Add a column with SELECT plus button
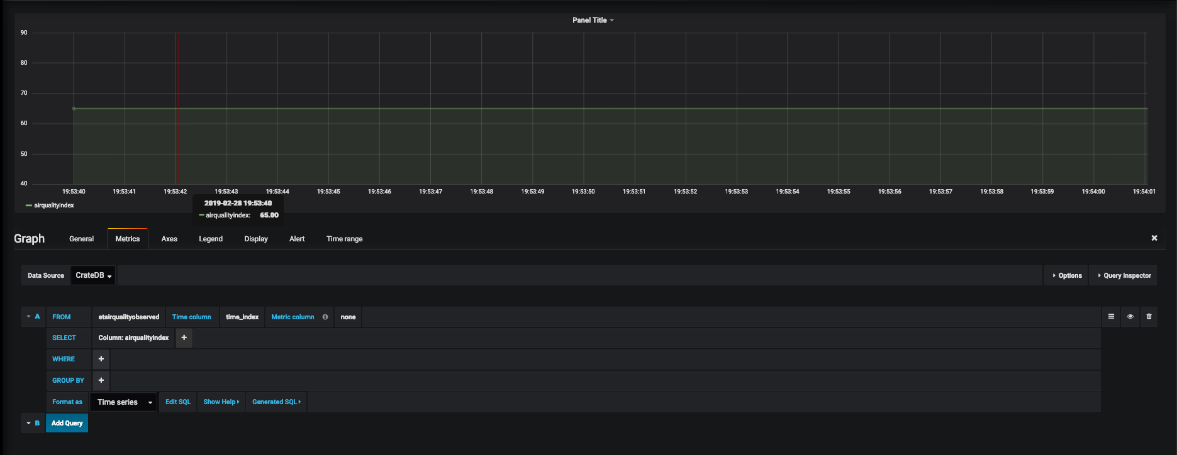This screenshot has height=455, width=1177. click(184, 338)
